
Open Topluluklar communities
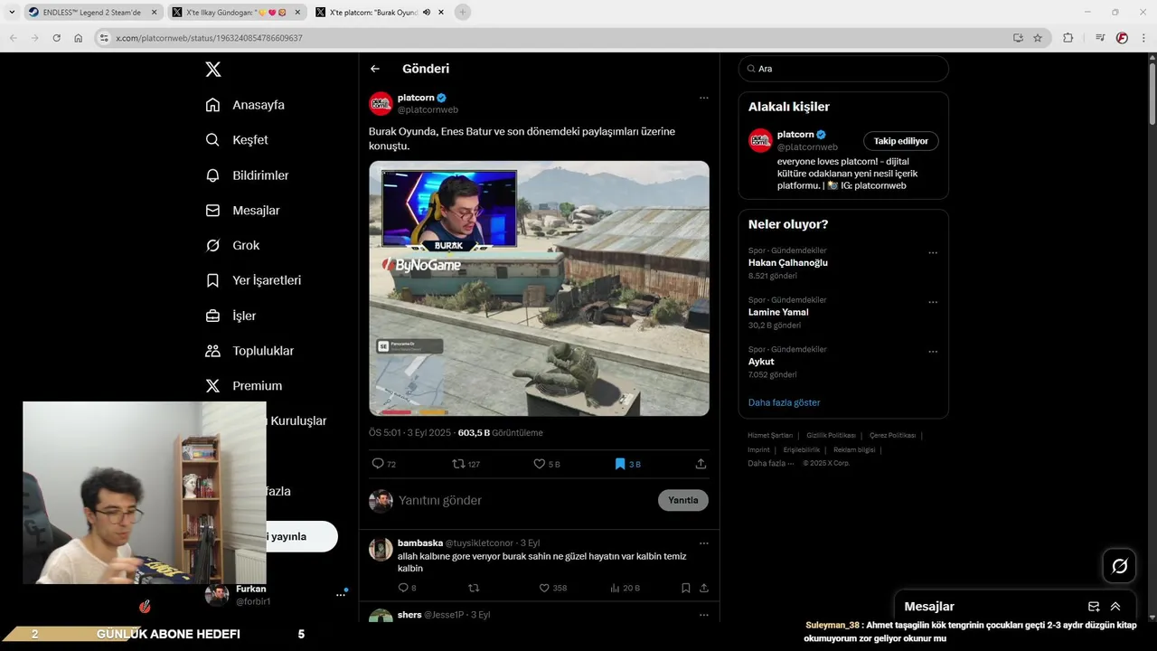[249, 351]
